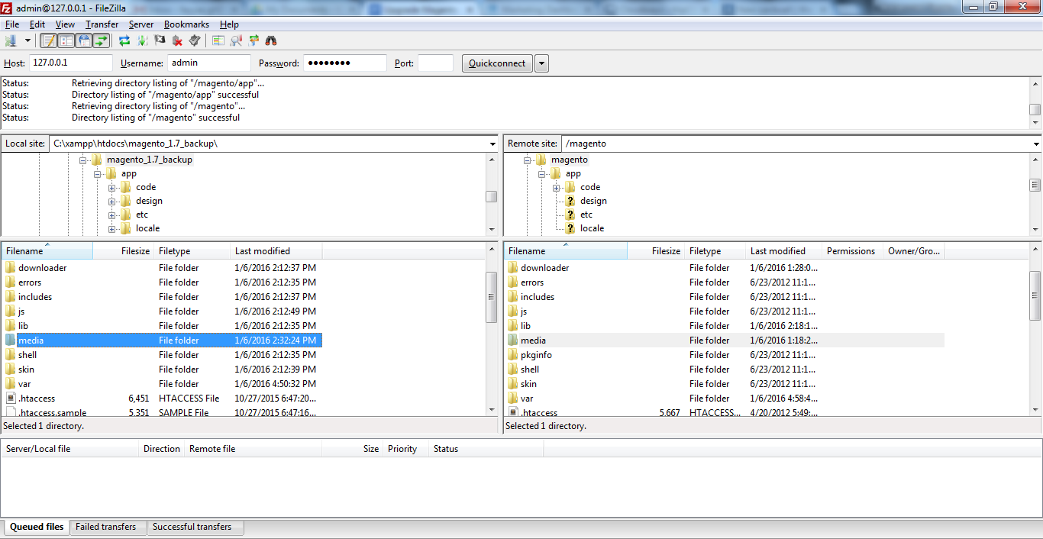Click the question-mark icon beside remote locale
This screenshot has width=1043, height=539.
tap(570, 228)
